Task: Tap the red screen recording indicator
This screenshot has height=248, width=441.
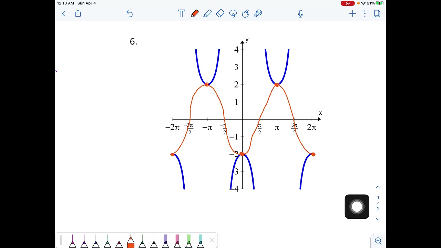Action: coord(348,3)
